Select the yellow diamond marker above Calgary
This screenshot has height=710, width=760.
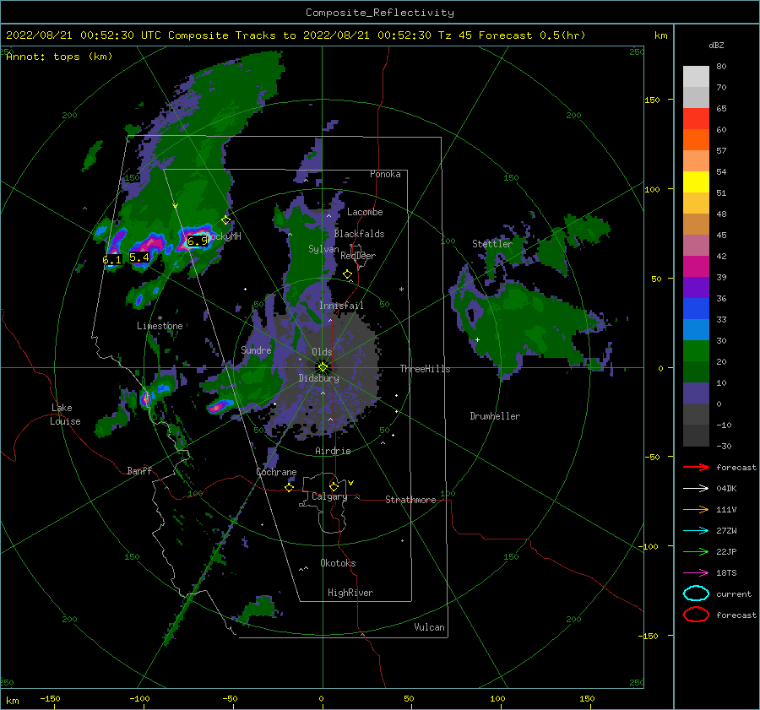coord(334,486)
